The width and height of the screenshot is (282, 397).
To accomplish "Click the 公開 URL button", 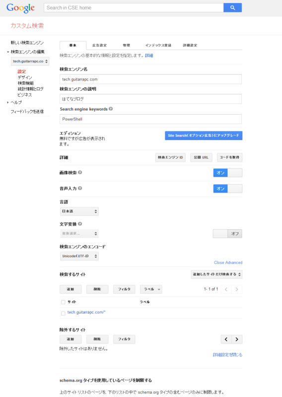I will [x=201, y=157].
